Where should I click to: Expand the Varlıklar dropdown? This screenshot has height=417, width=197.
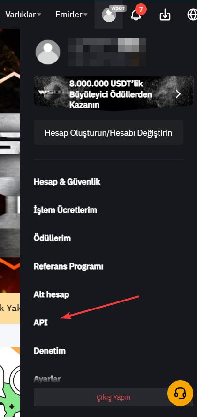pos(23,15)
